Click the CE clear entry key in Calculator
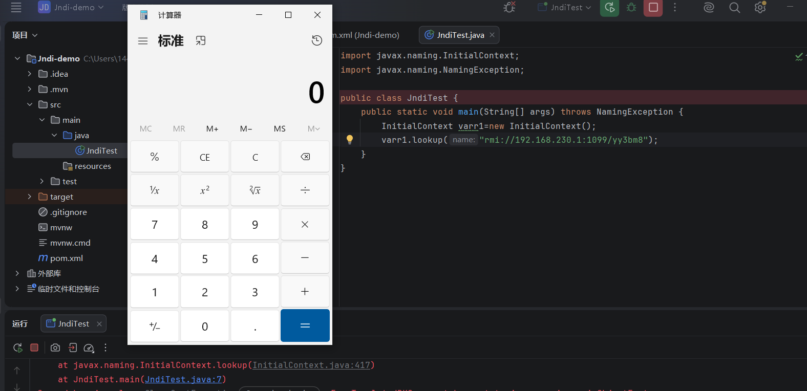The image size is (807, 391). (x=205, y=157)
